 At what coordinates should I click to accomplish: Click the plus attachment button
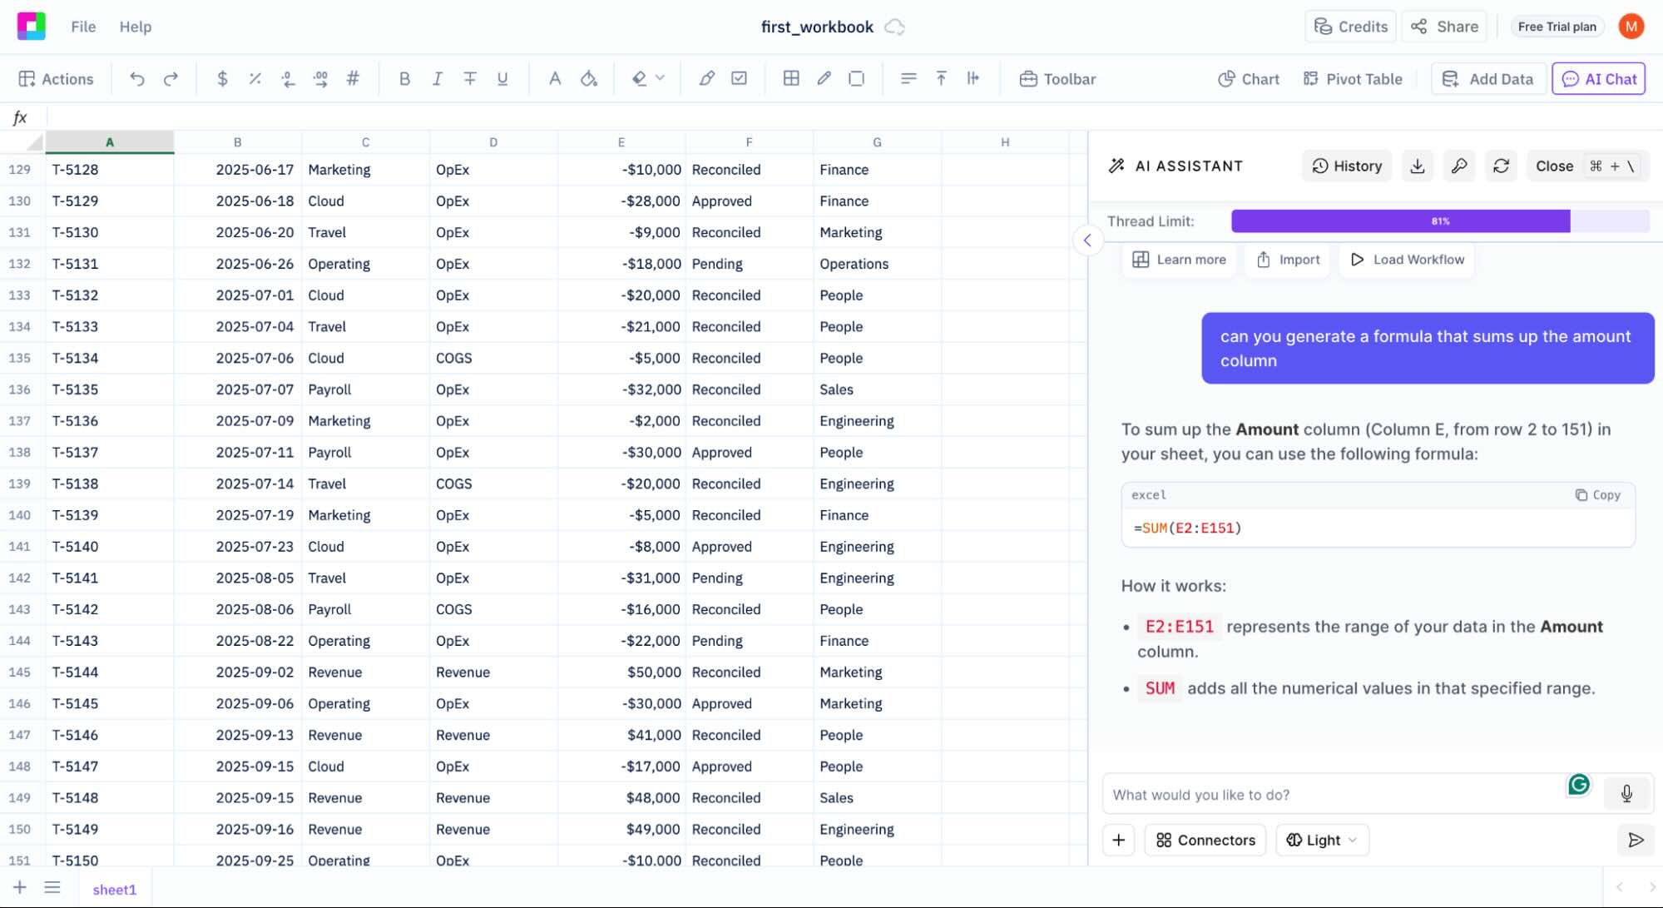(1119, 840)
